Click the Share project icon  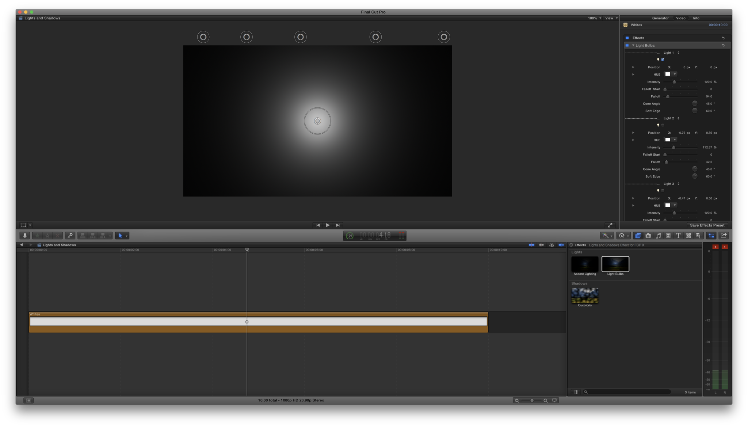[724, 236]
